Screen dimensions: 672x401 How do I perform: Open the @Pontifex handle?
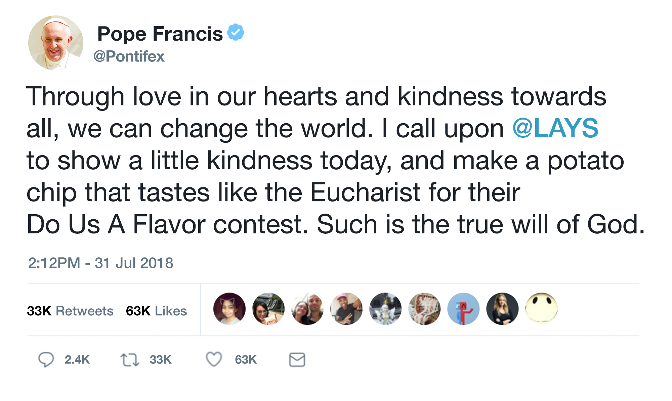(129, 56)
